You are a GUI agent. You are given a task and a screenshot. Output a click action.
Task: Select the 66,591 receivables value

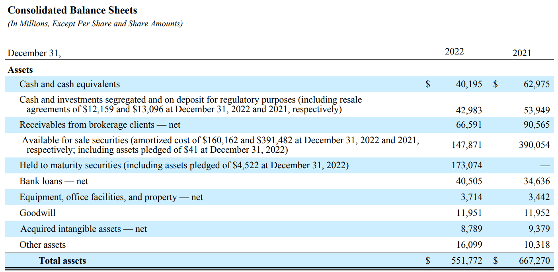tap(468, 125)
